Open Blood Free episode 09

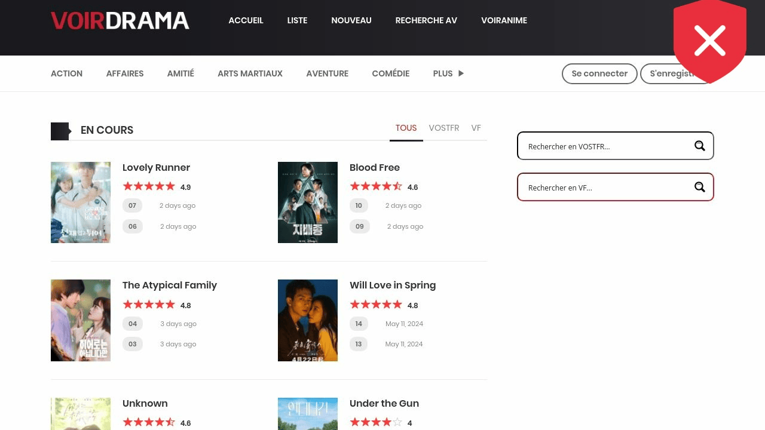click(x=360, y=226)
